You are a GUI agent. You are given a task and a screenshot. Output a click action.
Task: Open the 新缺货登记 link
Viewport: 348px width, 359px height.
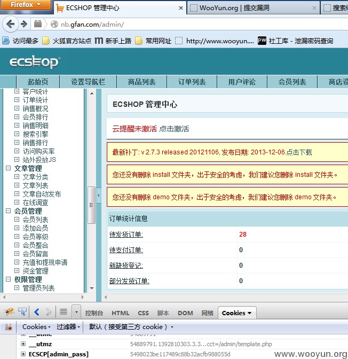click(x=126, y=266)
